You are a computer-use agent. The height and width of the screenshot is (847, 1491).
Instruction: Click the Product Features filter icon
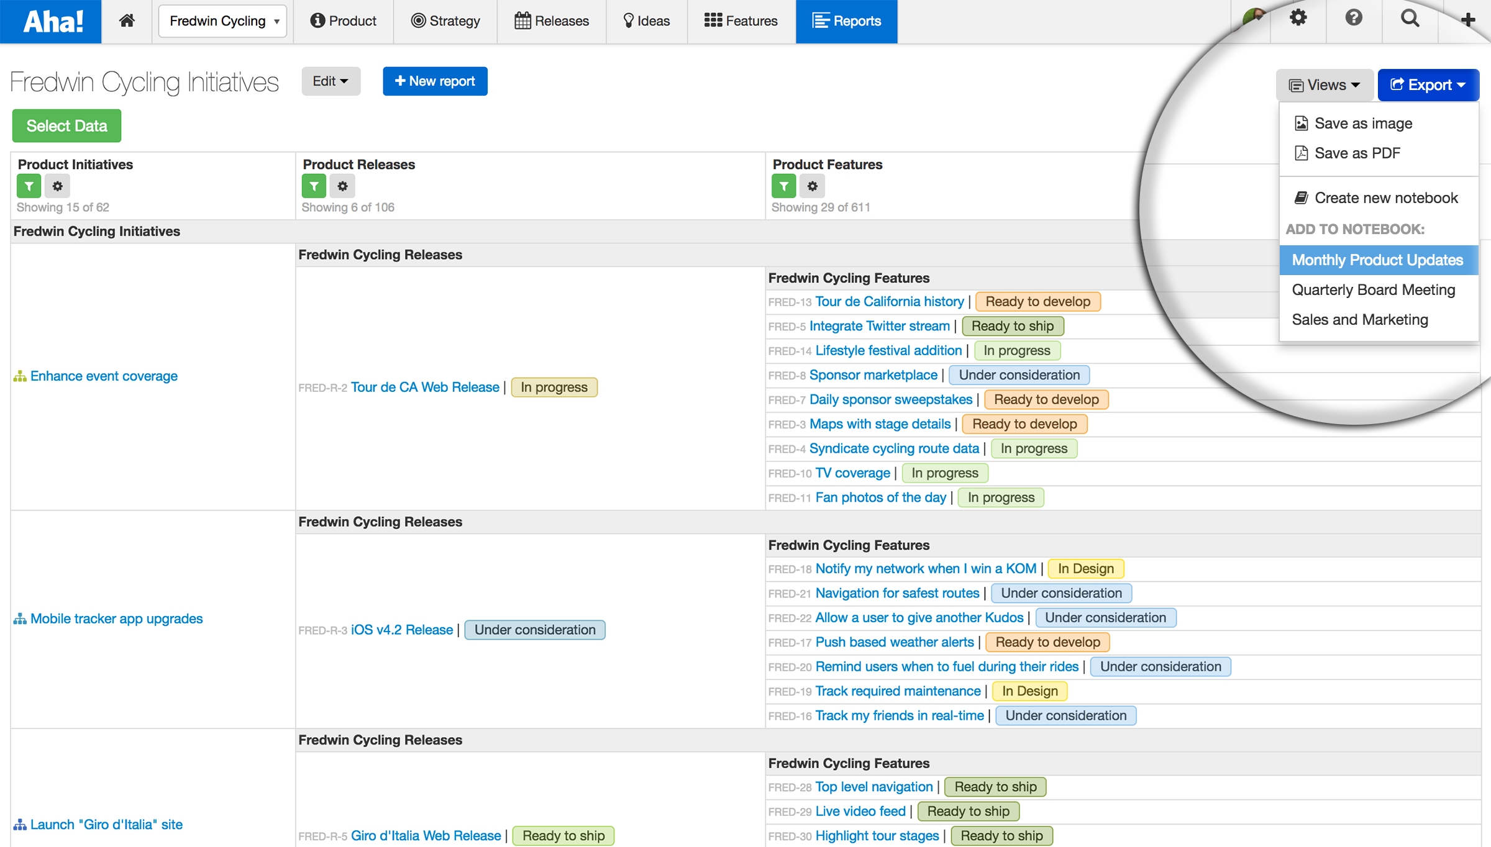(783, 186)
